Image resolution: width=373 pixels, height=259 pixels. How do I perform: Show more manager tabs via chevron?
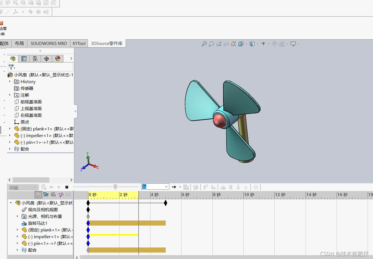tap(71, 58)
